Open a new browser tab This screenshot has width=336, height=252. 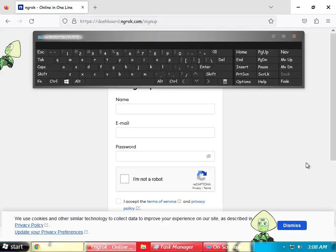[x=95, y=8]
